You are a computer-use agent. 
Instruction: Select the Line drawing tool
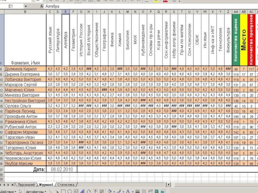50,191
